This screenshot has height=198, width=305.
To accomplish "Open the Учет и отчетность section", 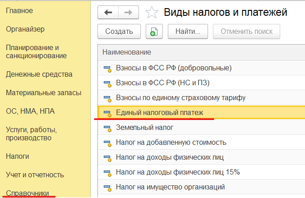I will tap(35, 175).
